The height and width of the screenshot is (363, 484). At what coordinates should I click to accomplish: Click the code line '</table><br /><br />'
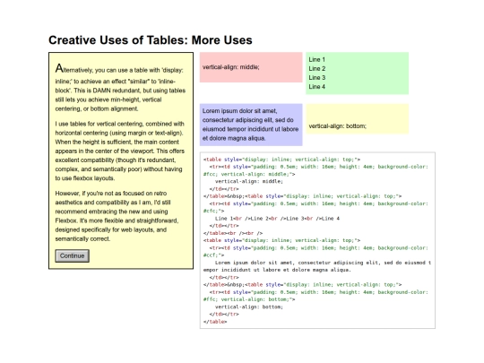click(233, 233)
